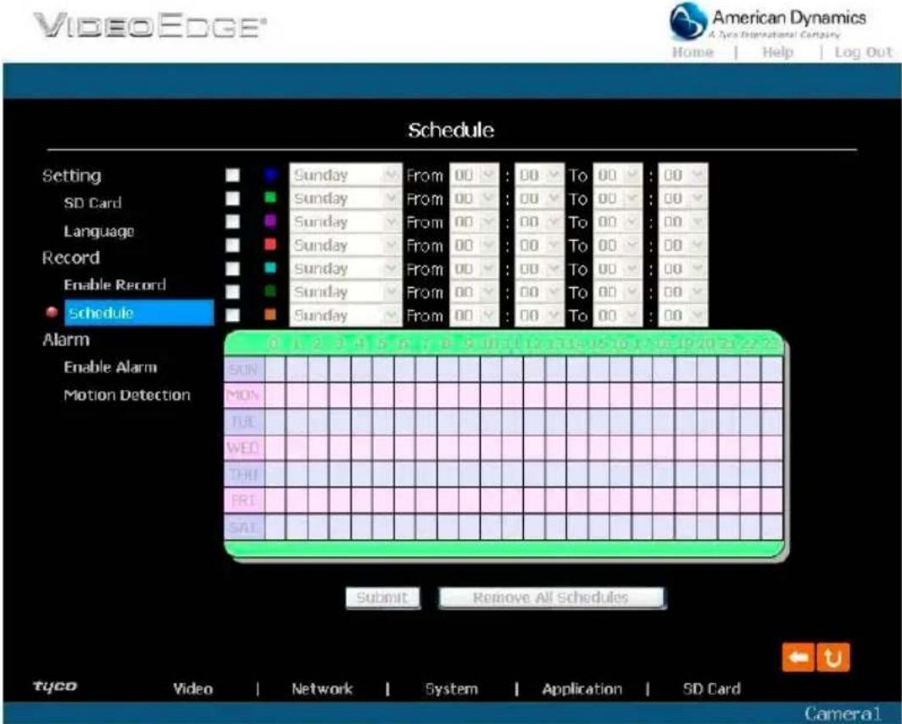Click the MON row label in grid
The height and width of the screenshot is (724, 902).
tap(244, 395)
